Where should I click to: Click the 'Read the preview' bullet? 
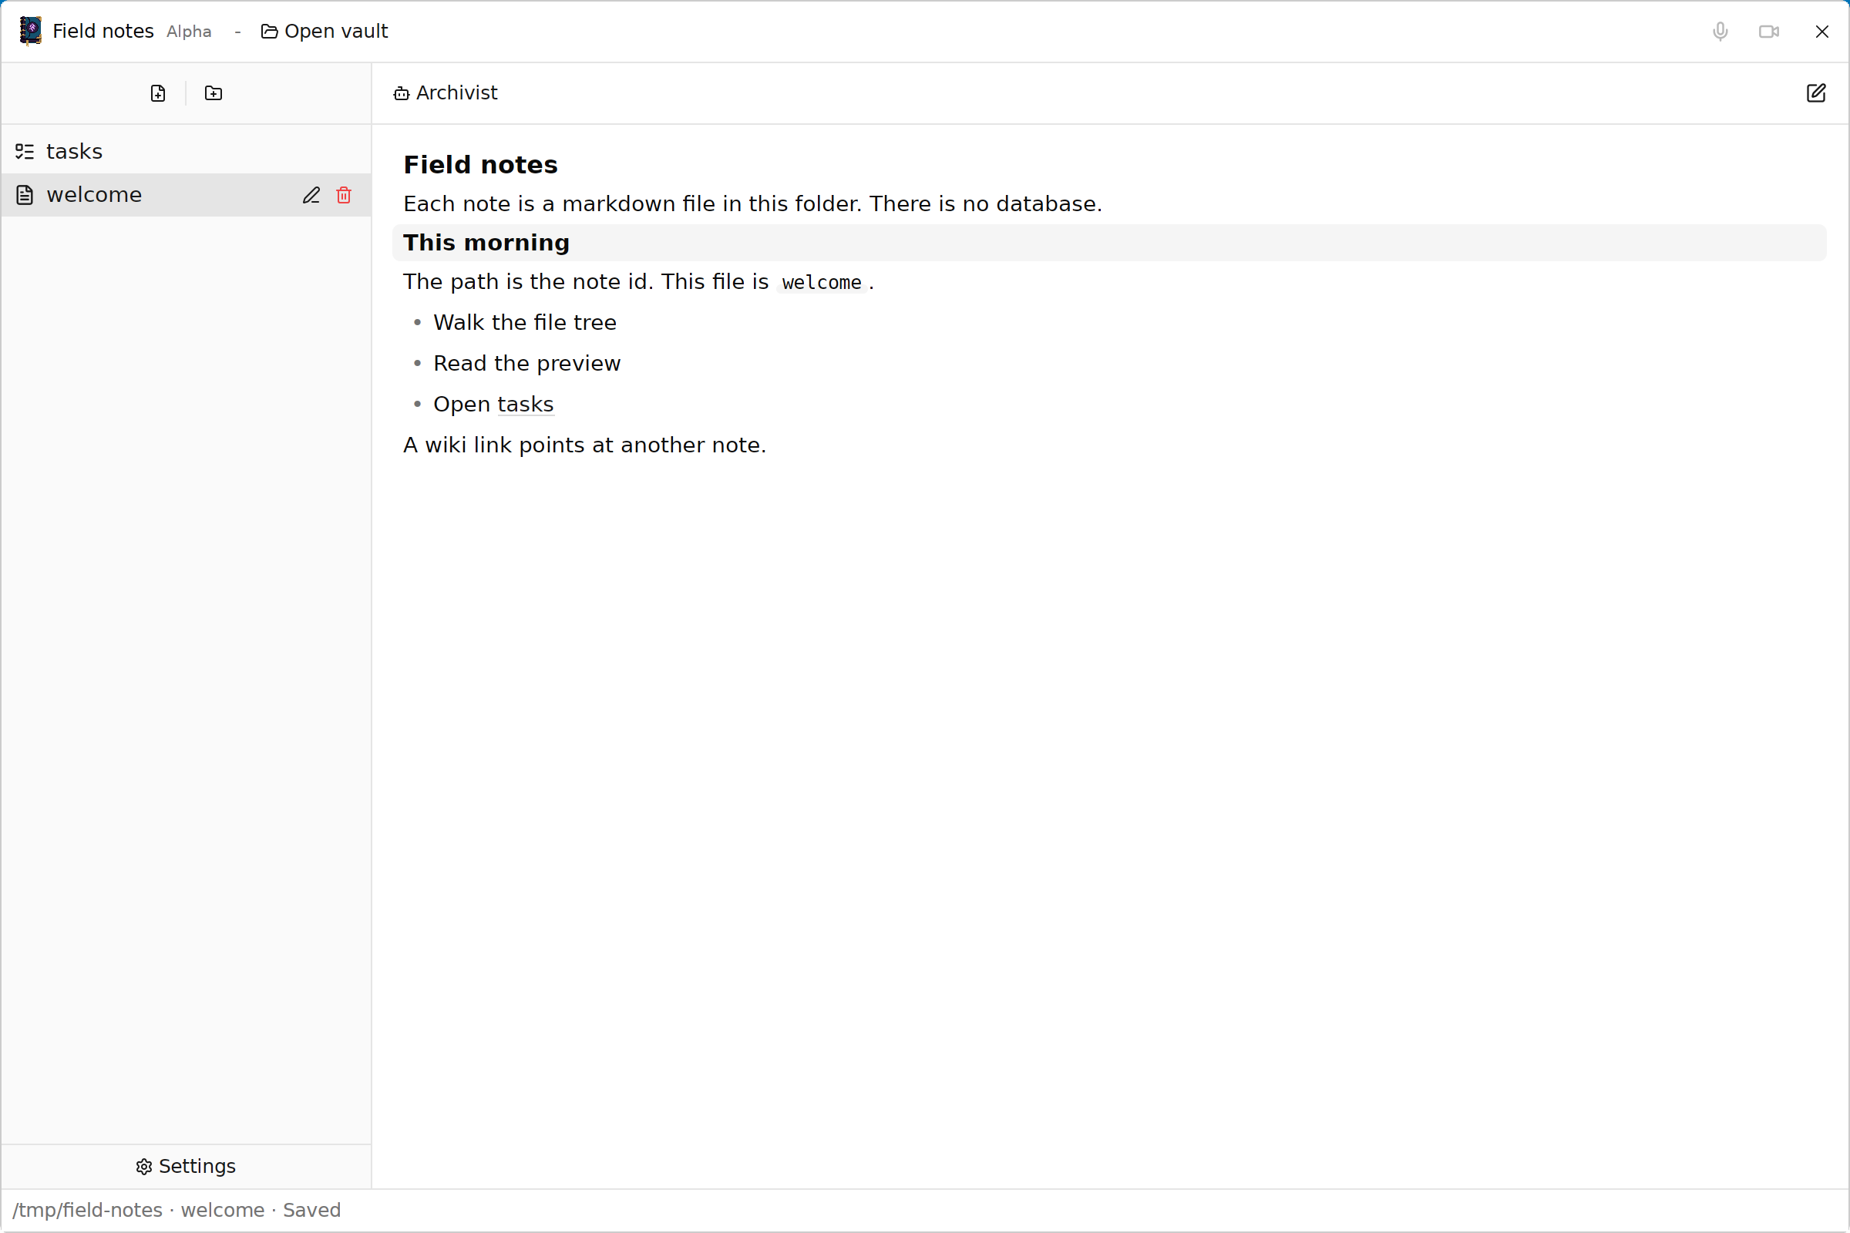tap(527, 363)
